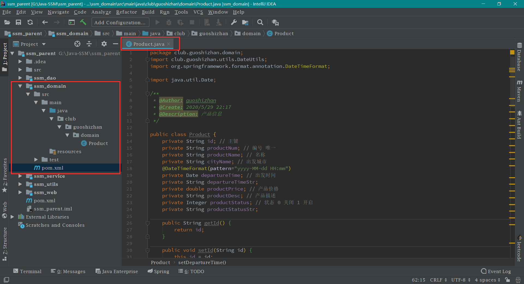Screen dimensions: 524x284
Task: Click the Build Project hammer icon
Action: 83,22
